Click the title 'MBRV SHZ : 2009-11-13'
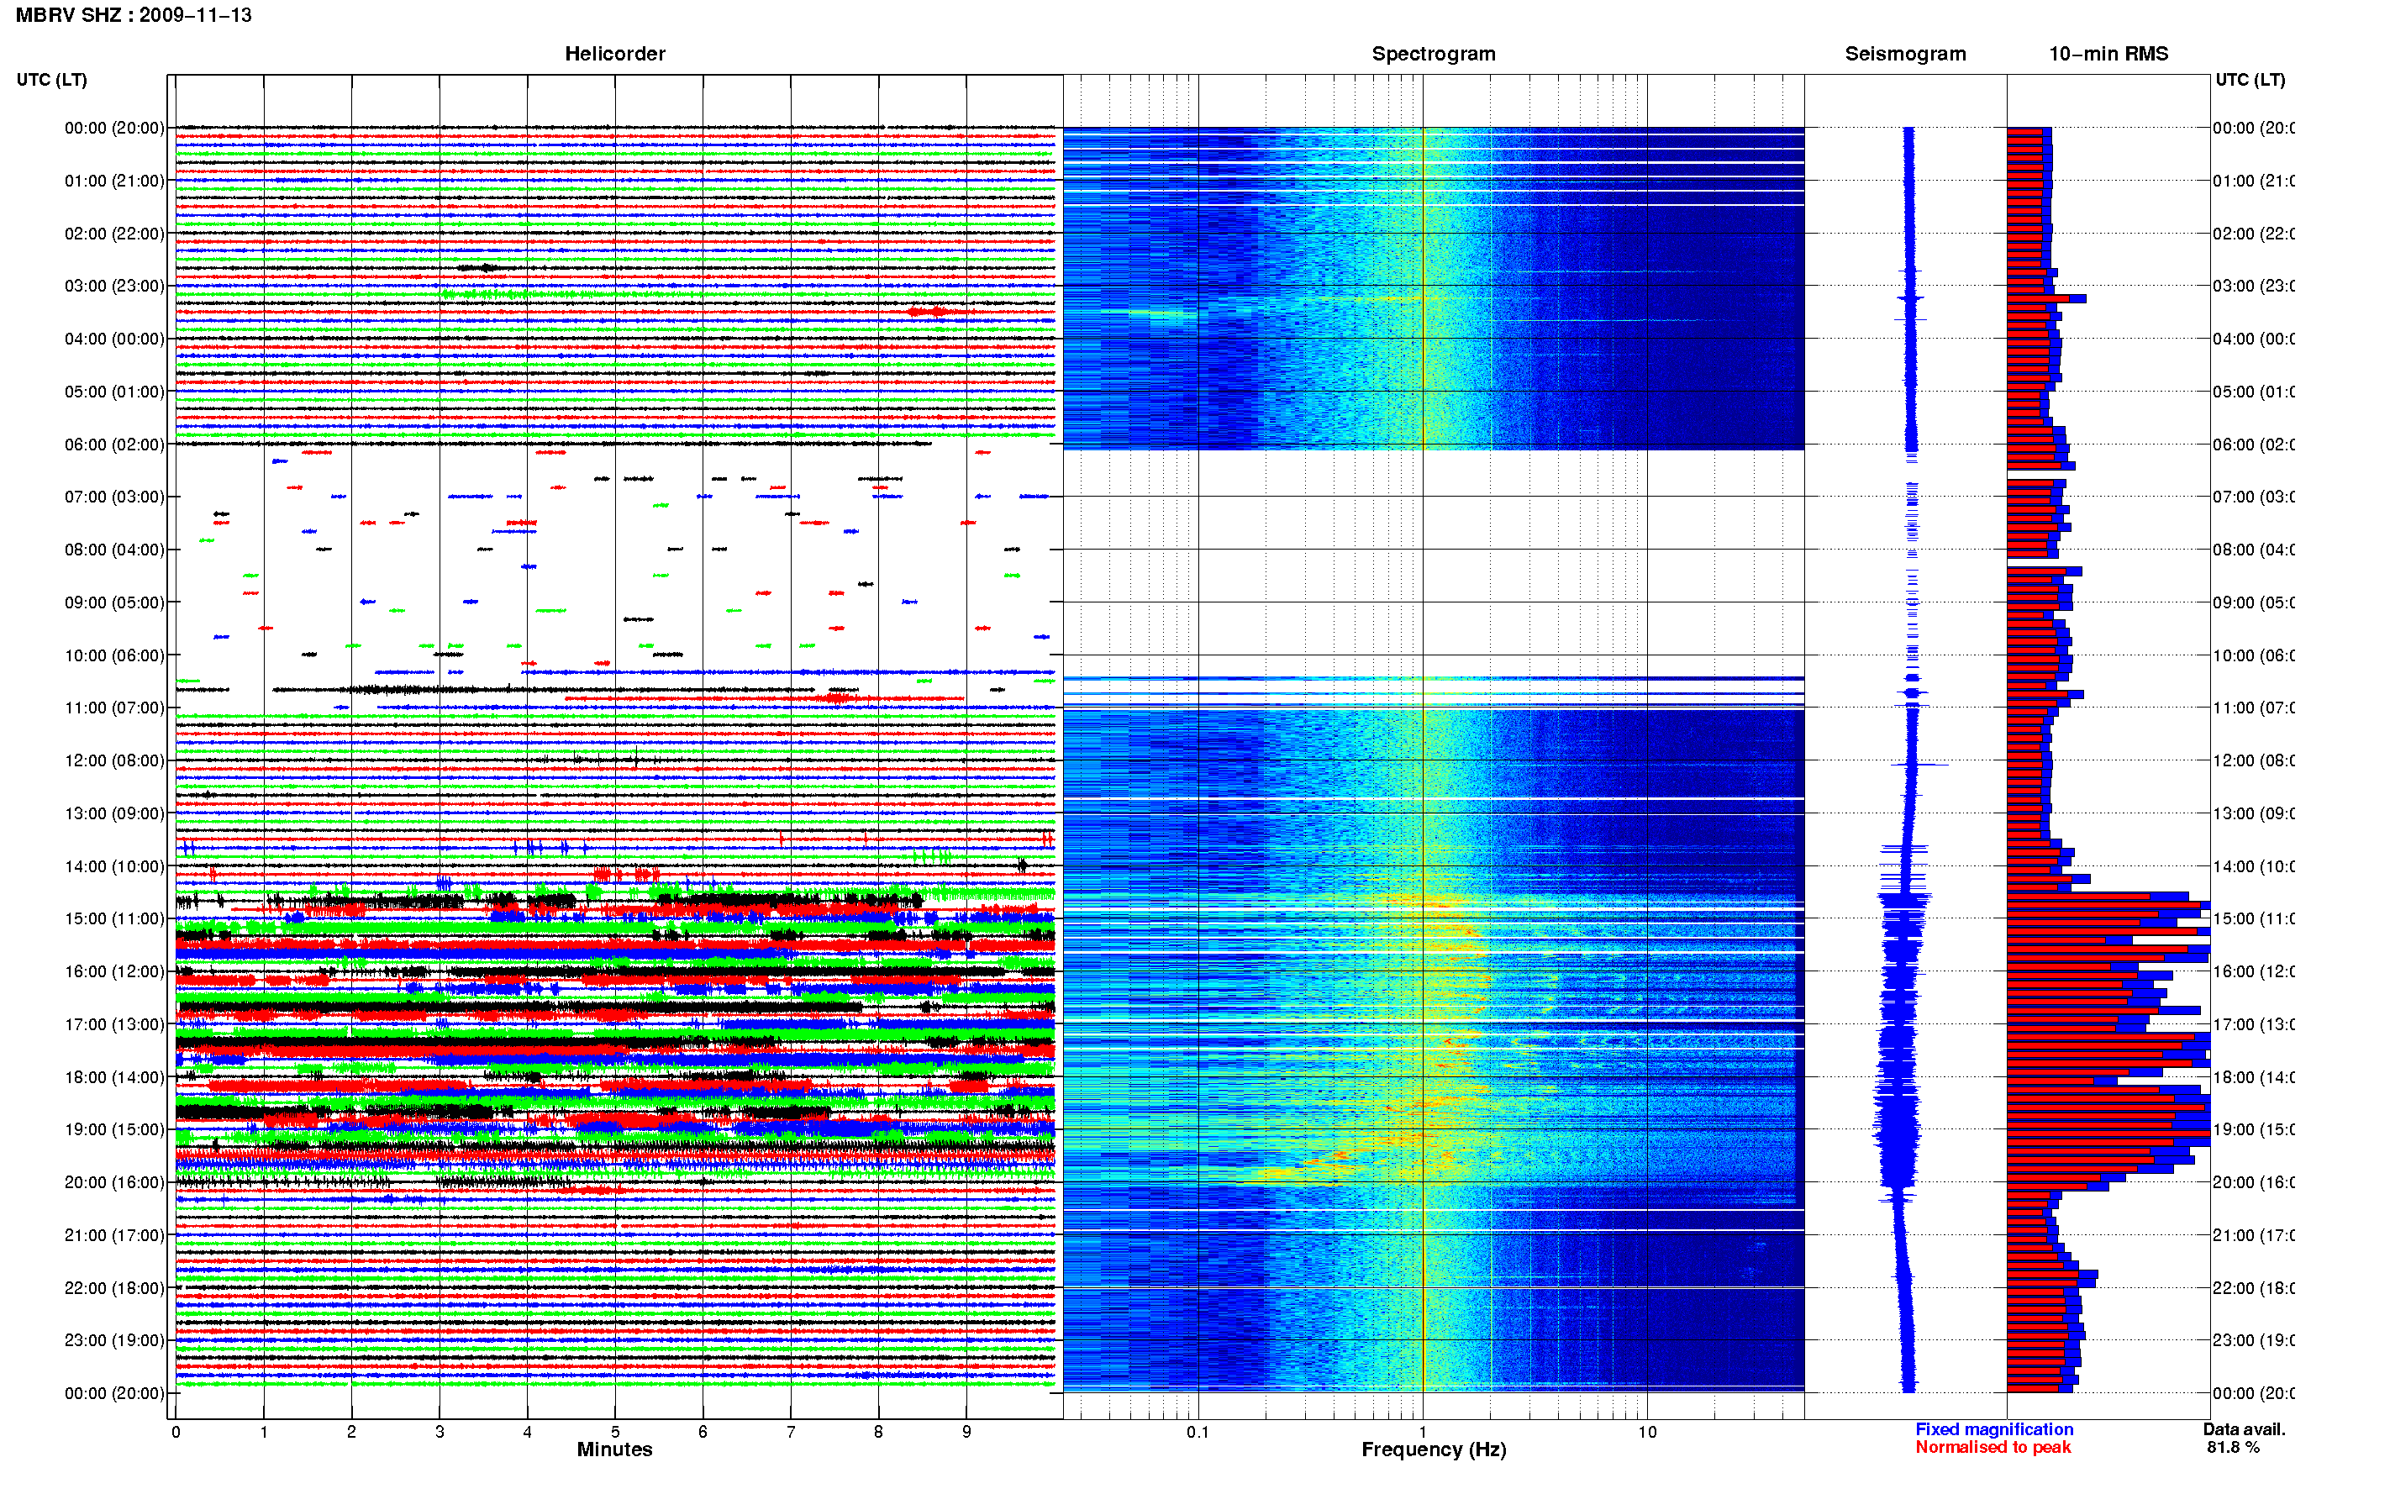 pos(134,15)
